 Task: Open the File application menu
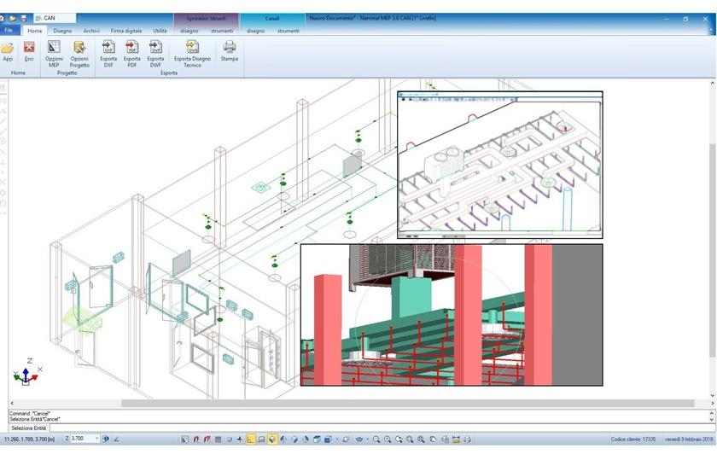(x=9, y=31)
